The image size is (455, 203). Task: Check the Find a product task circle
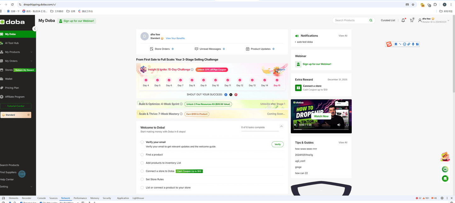click(142, 155)
